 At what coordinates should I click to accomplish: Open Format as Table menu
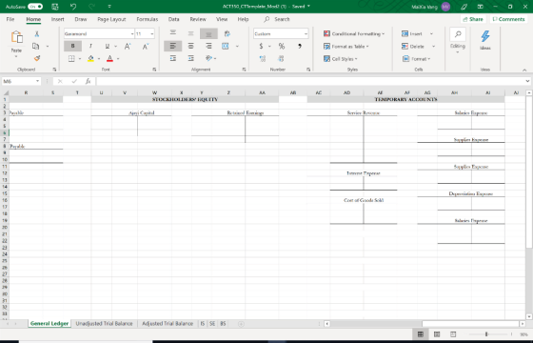346,47
